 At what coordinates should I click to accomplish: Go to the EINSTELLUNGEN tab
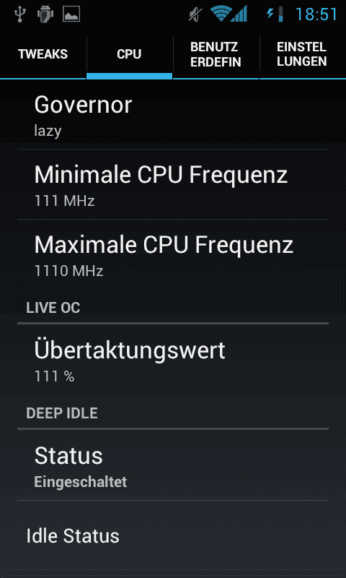302,54
